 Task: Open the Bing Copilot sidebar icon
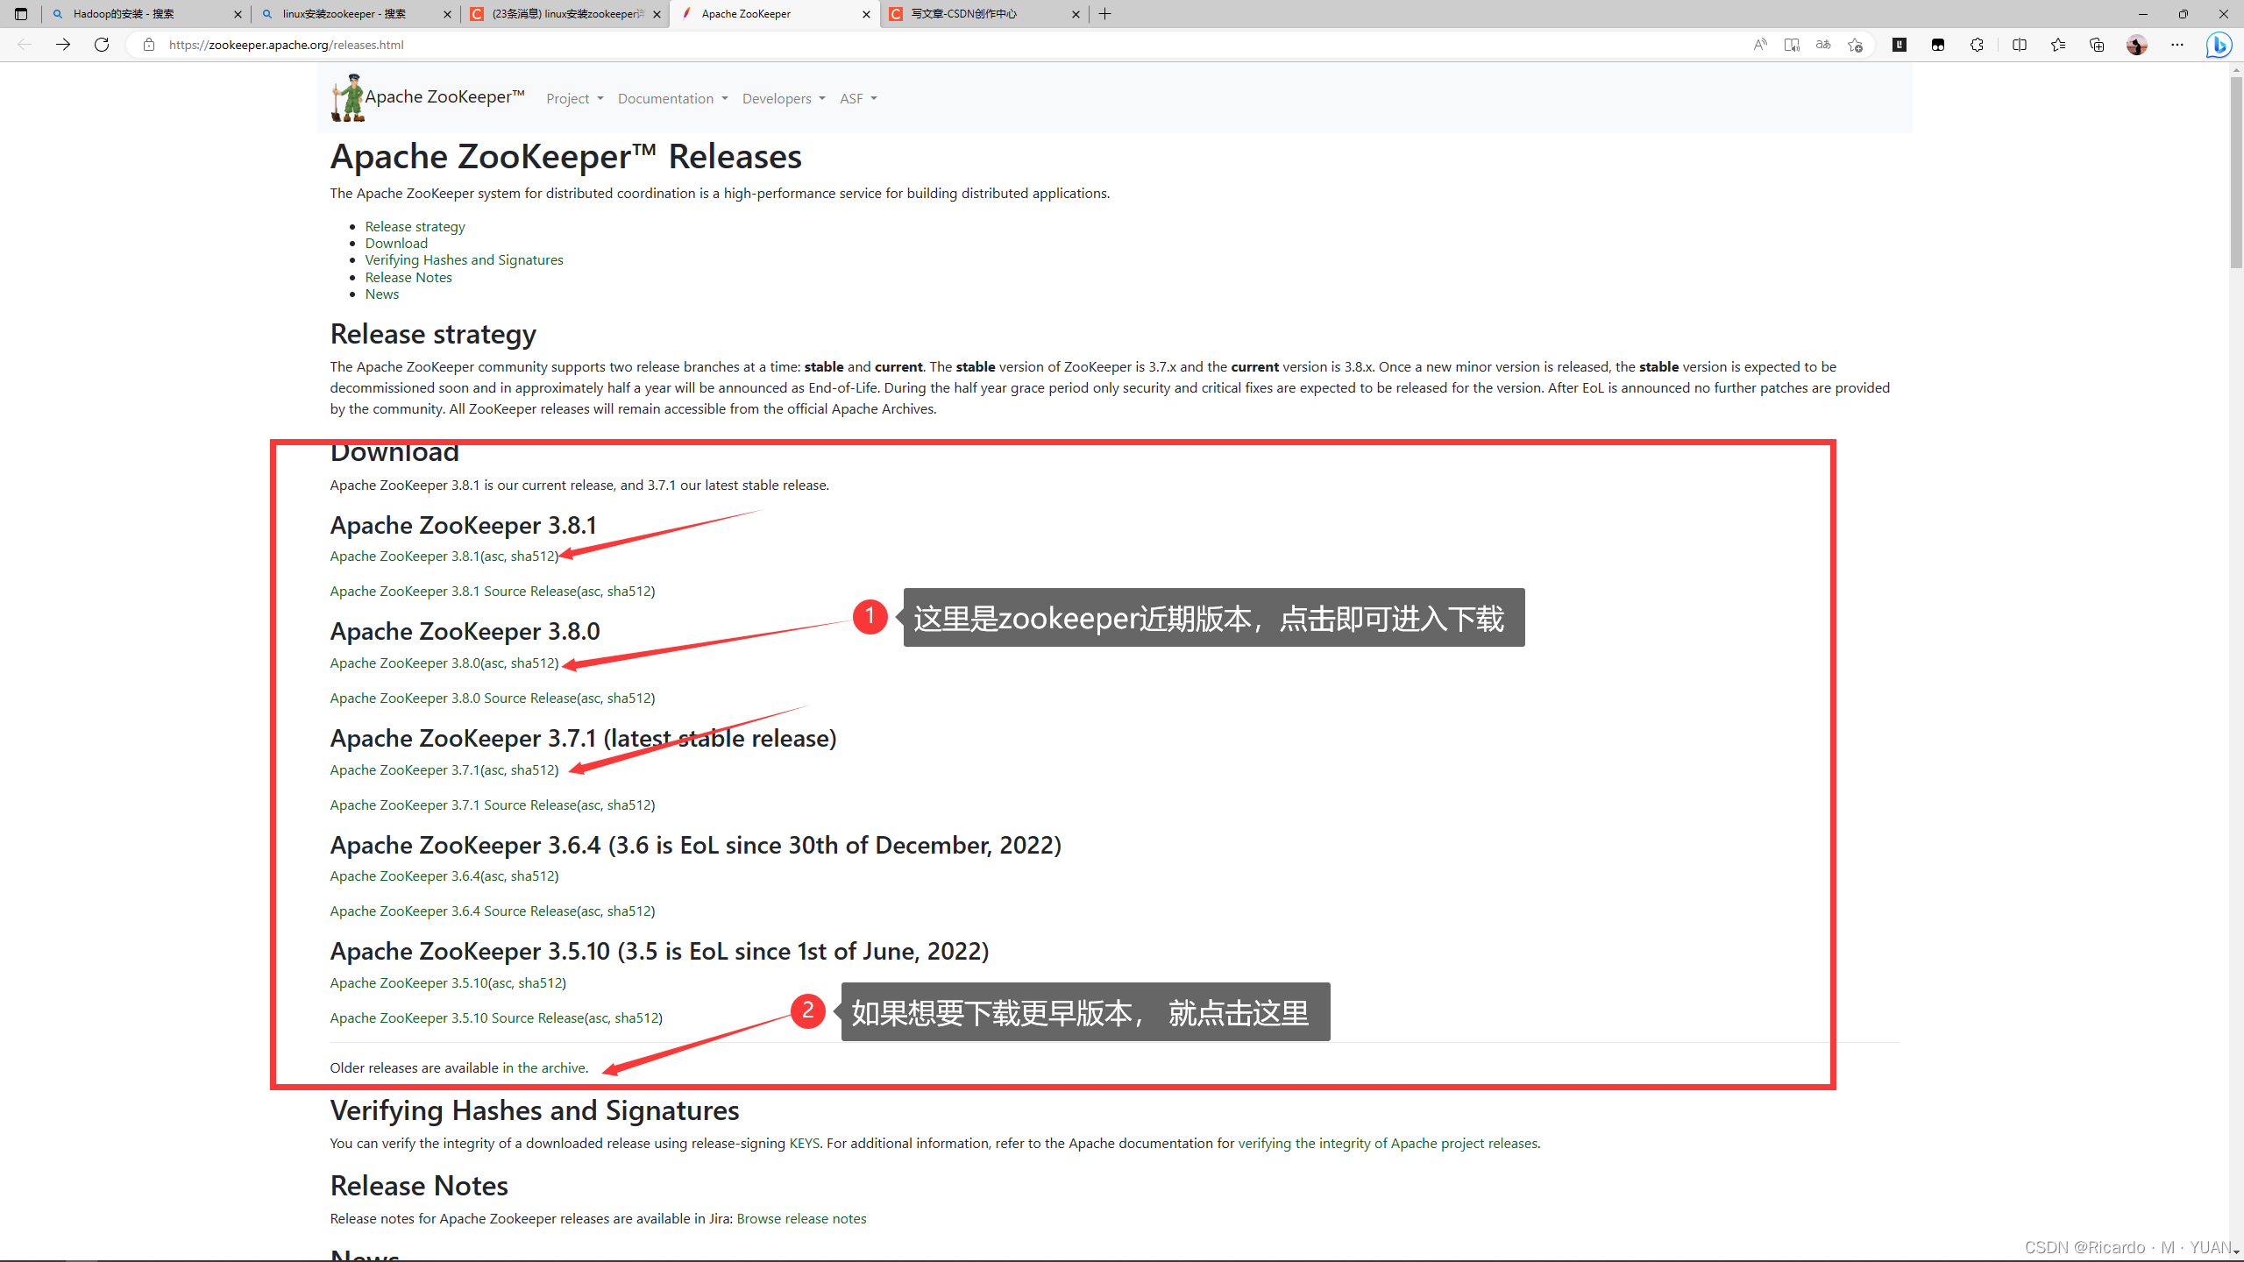(x=2219, y=45)
